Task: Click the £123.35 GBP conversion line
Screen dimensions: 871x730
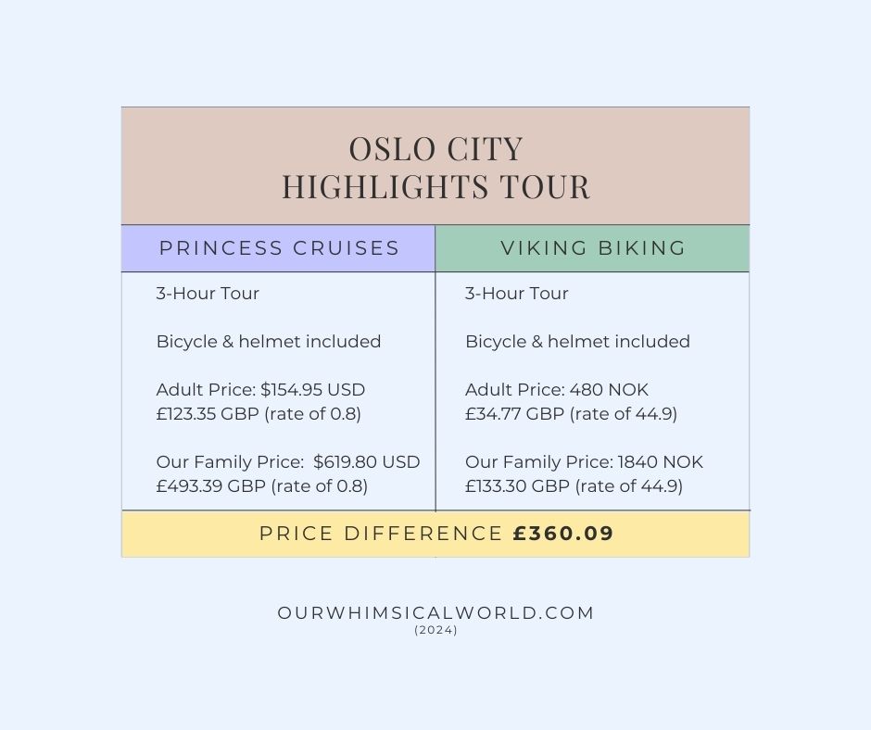Action: click(259, 414)
